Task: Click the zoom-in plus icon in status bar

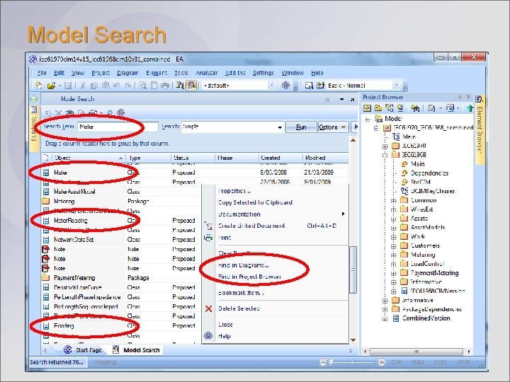Action: tap(382, 362)
